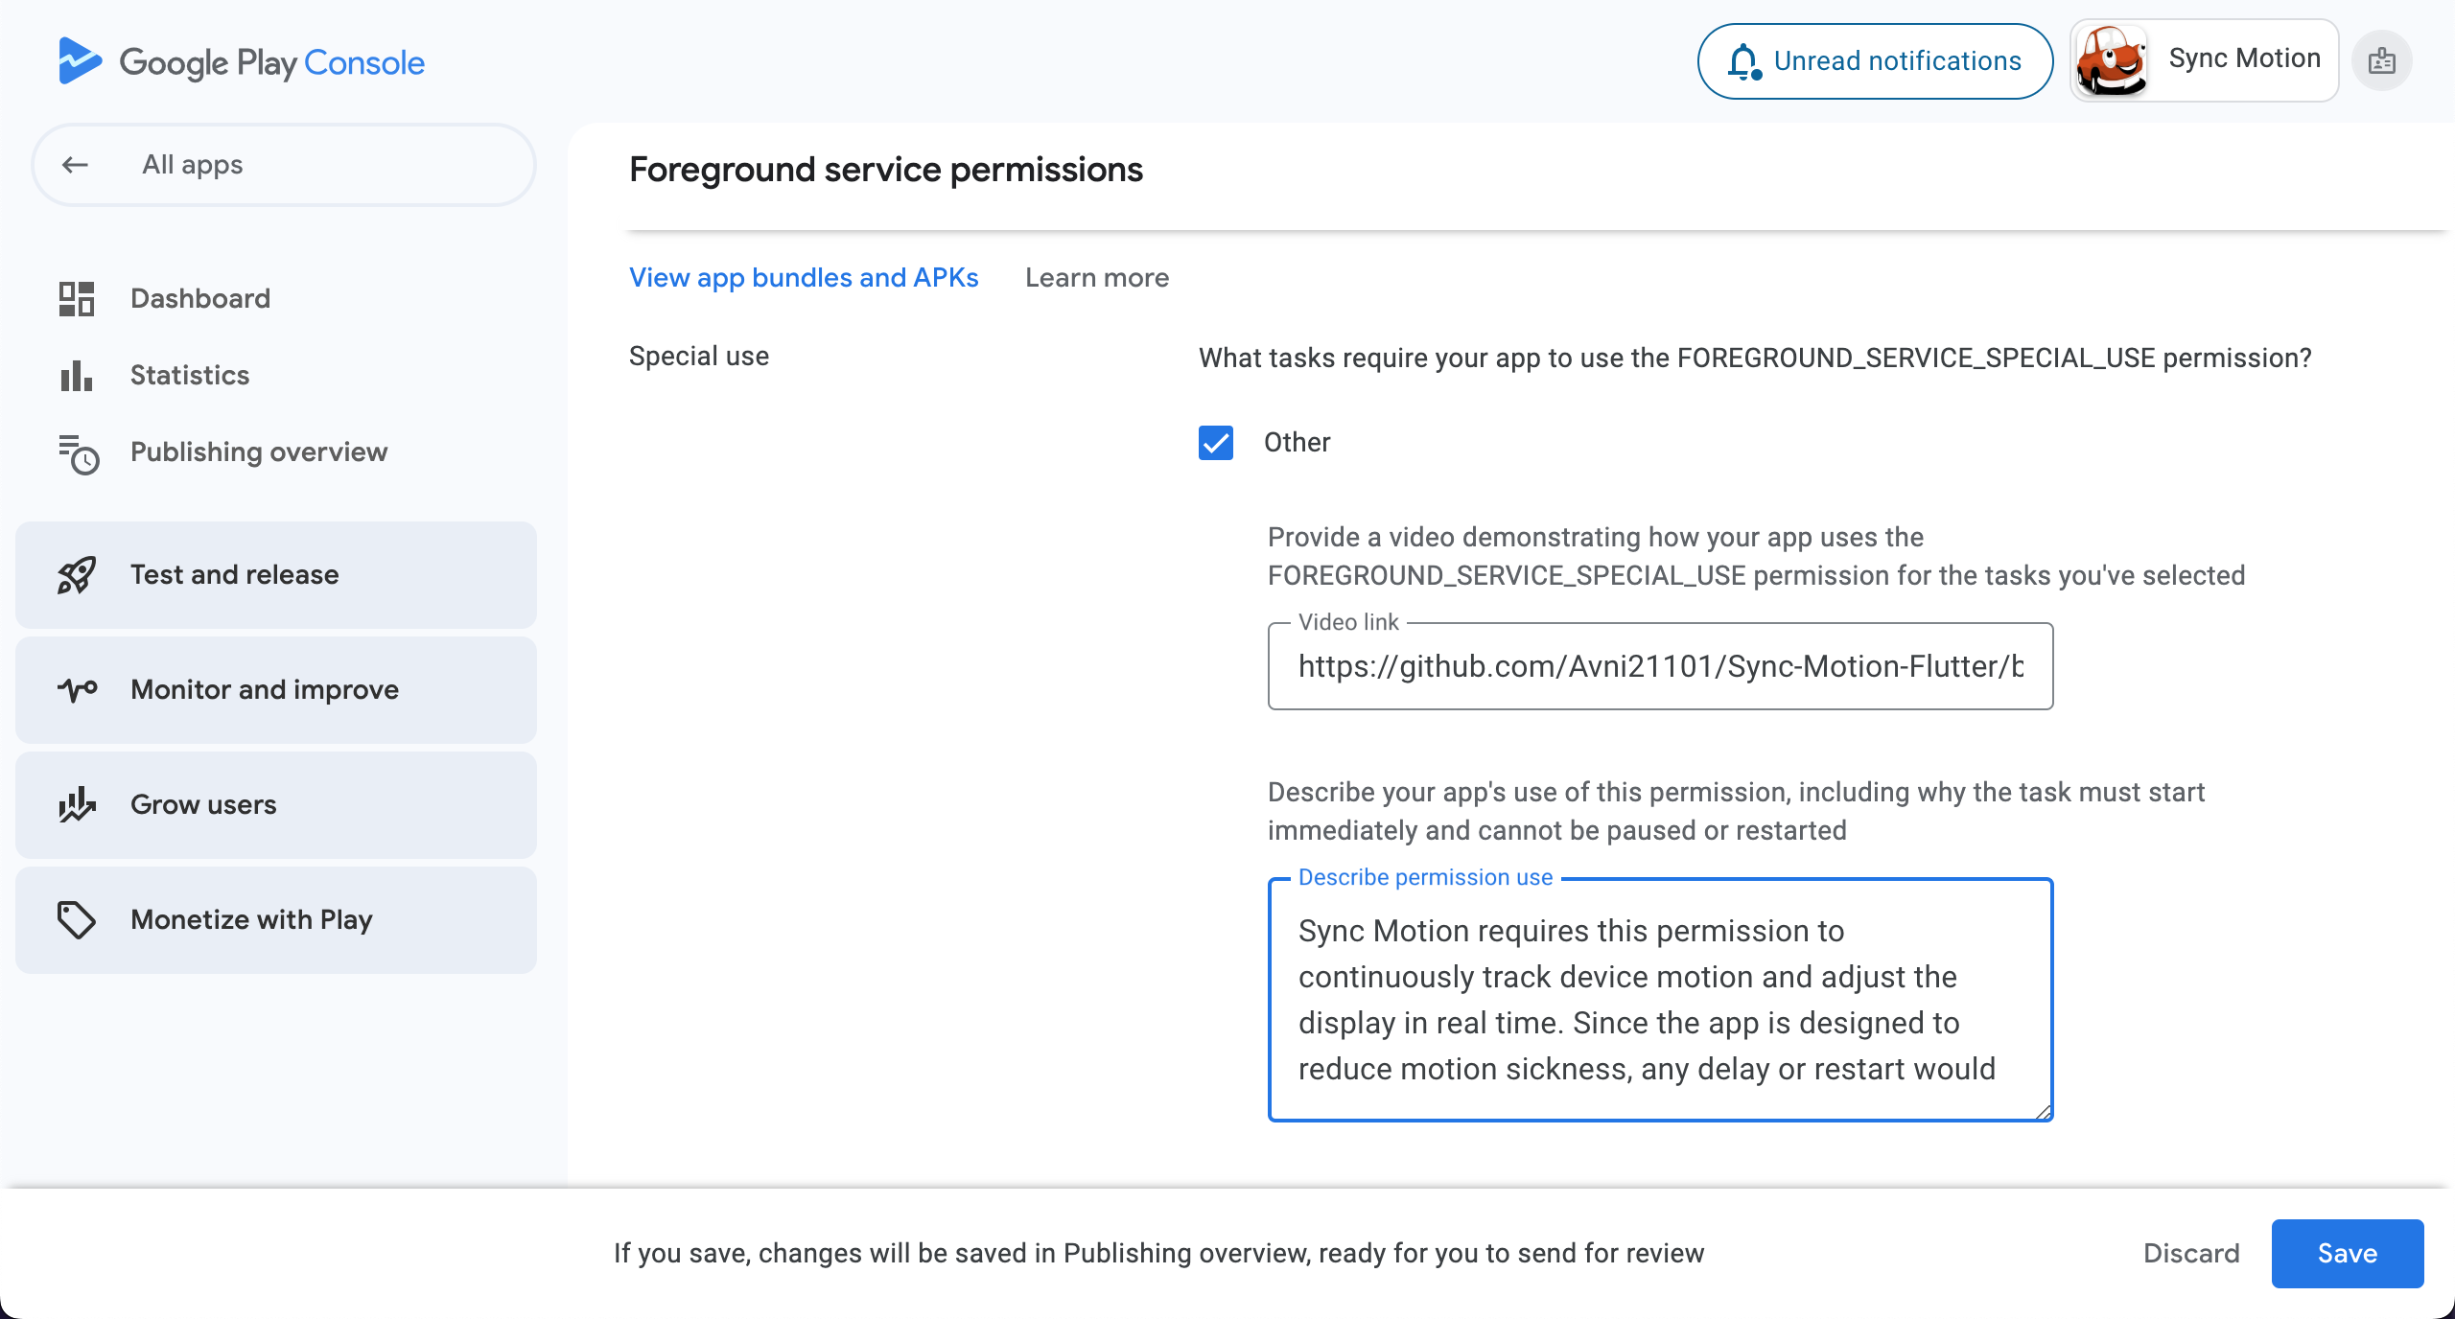Uncheck the Other checkbox
This screenshot has width=2455, height=1319.
(x=1216, y=443)
